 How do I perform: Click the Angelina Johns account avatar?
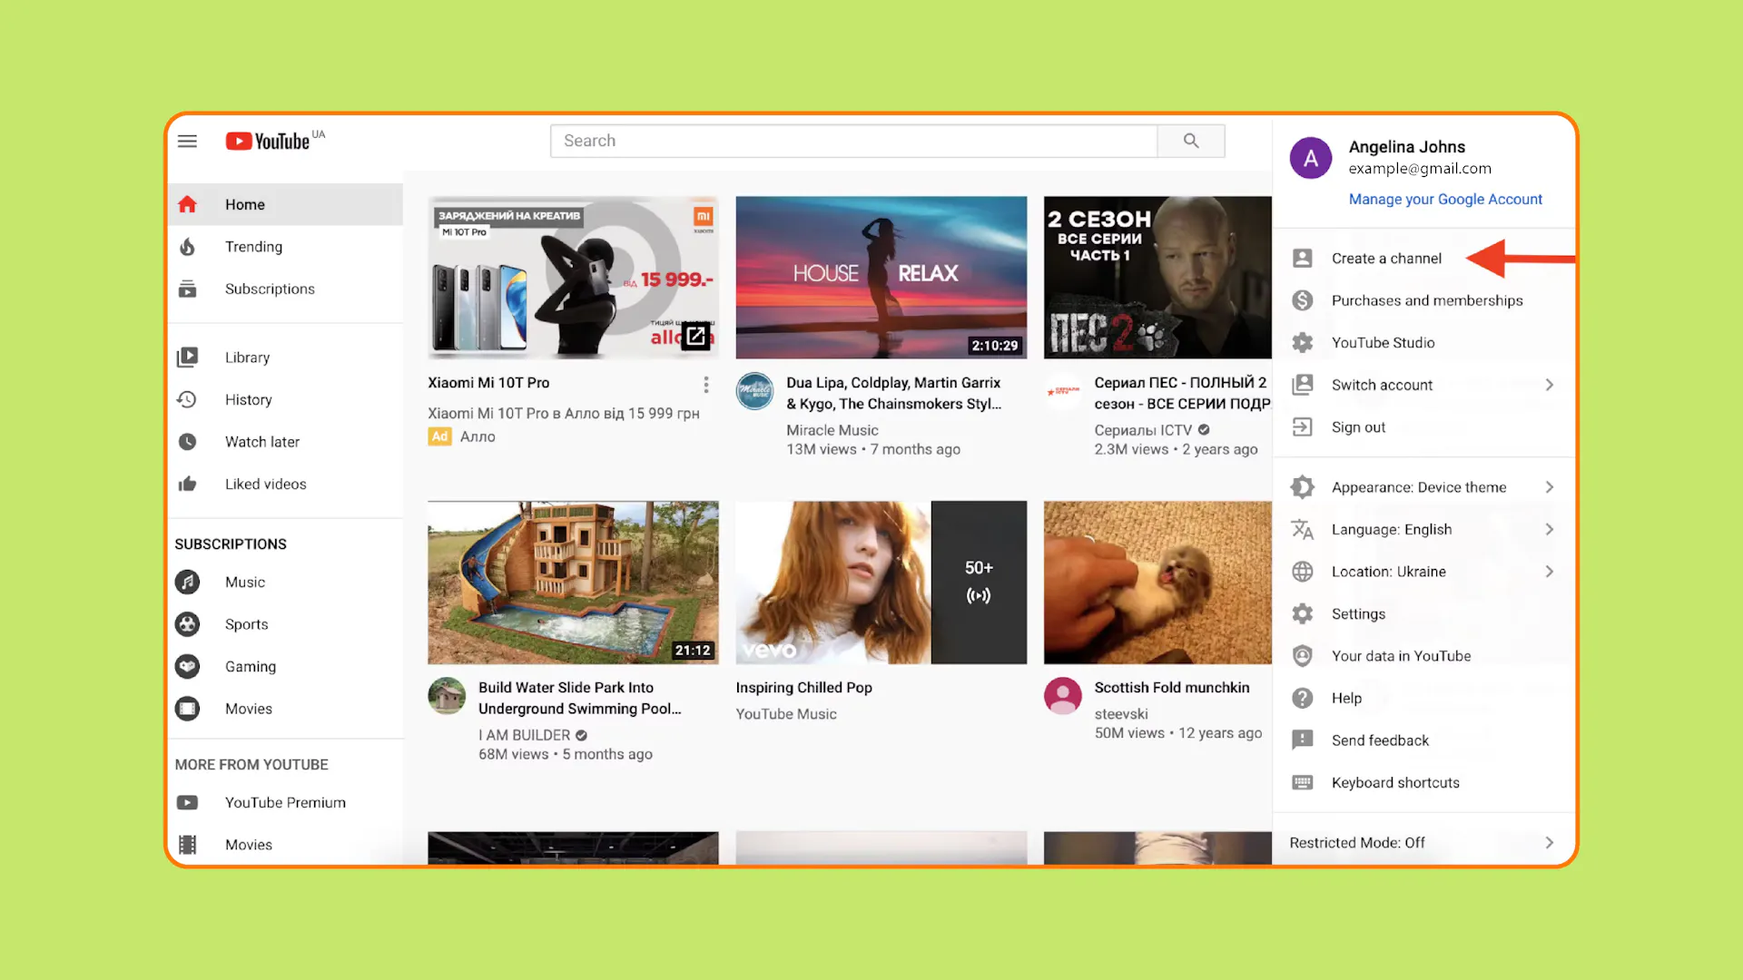[x=1310, y=158]
